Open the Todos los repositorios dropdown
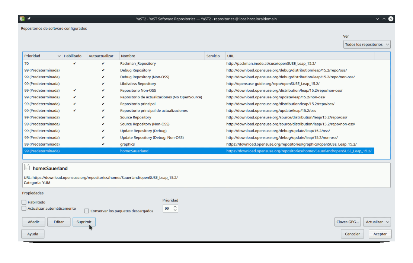 point(366,44)
